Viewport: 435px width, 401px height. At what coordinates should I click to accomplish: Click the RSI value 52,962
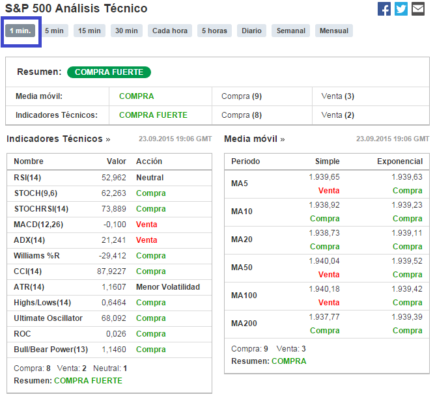[x=114, y=178]
